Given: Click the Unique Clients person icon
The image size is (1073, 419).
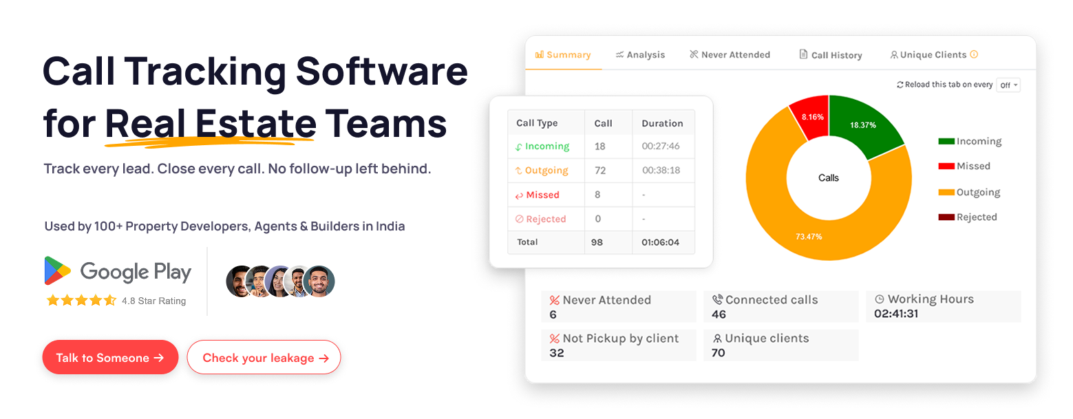Looking at the screenshot, I should (894, 54).
